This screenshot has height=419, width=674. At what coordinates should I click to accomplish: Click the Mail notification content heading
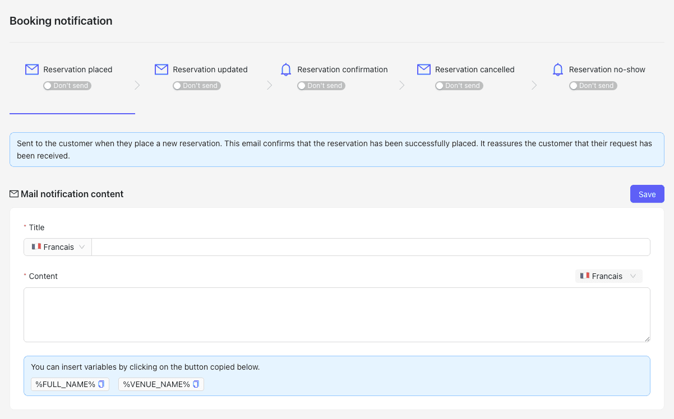pos(72,194)
